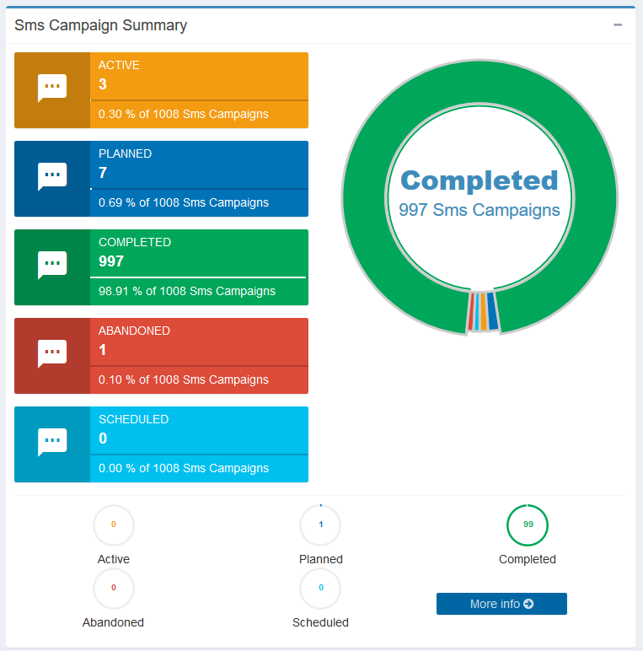Click the Completed 99 percent circle gauge
Viewport: 643px width, 651px height.
pos(528,525)
